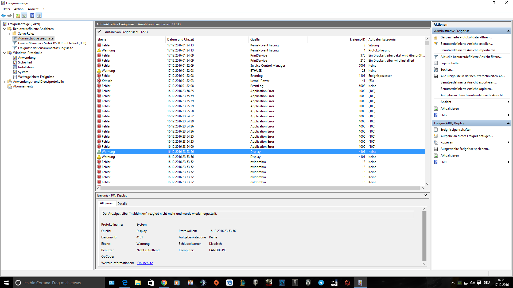Image resolution: width=513 pixels, height=288 pixels.
Task: Open the Aktion menu
Action: [19, 9]
